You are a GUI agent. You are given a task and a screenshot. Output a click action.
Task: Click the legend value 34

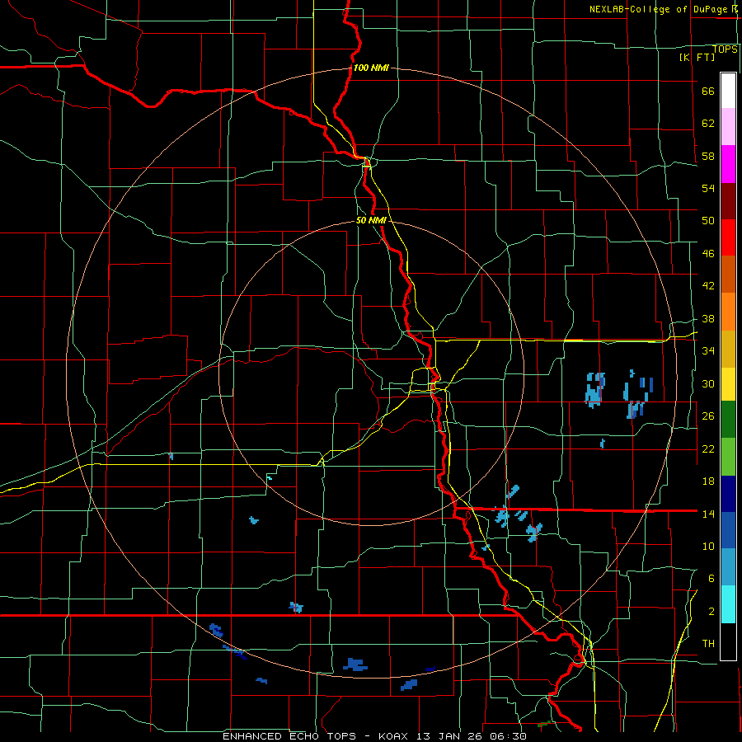click(x=708, y=350)
